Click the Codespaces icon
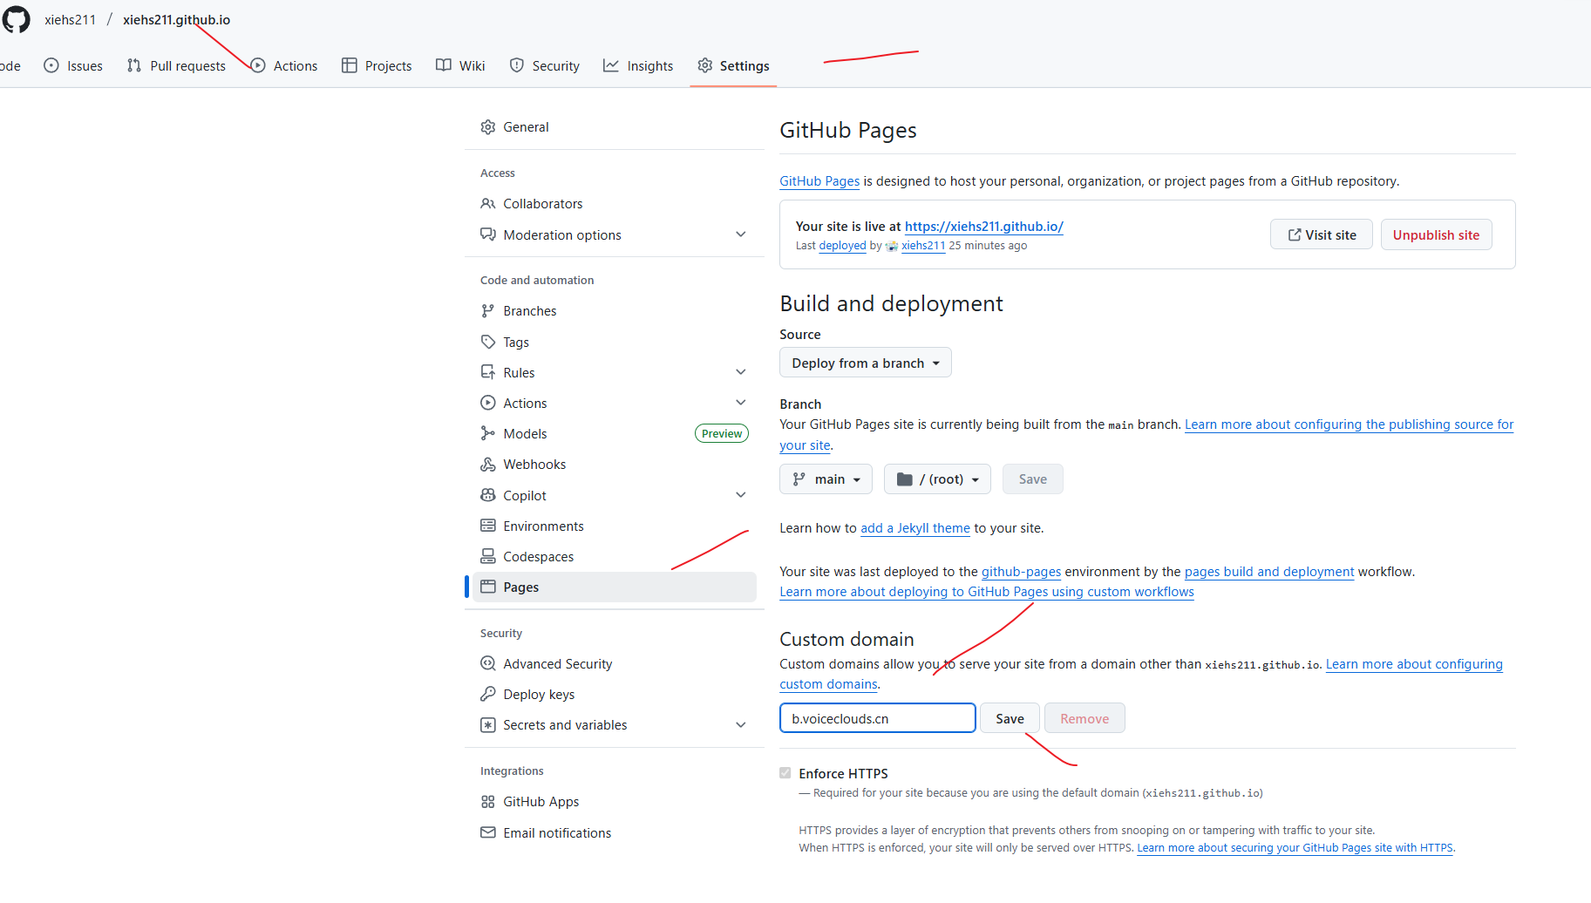The height and width of the screenshot is (903, 1591). coord(488,556)
